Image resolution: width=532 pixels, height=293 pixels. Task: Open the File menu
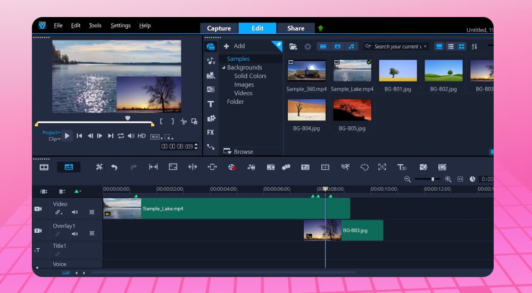(58, 26)
